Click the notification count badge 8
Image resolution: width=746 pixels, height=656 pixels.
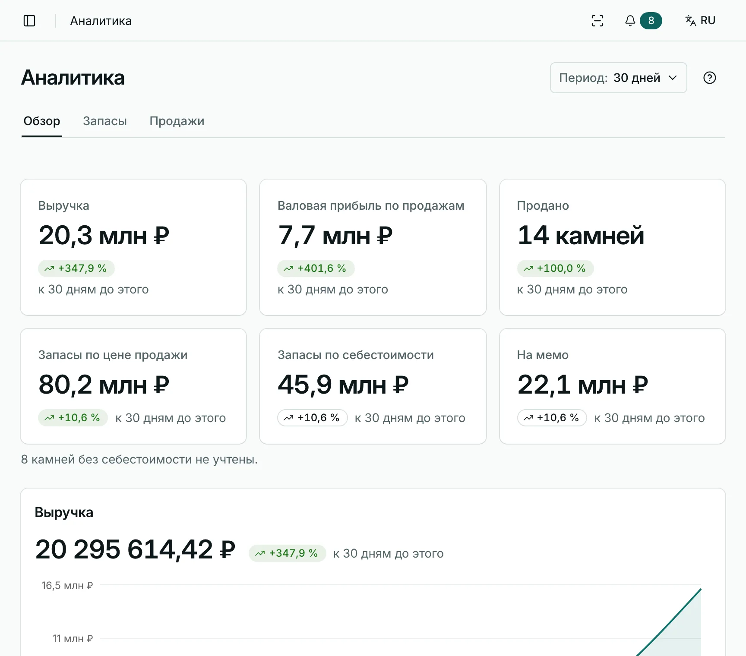coord(651,21)
